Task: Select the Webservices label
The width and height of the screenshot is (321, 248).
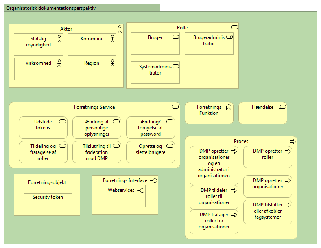Action: click(x=121, y=190)
